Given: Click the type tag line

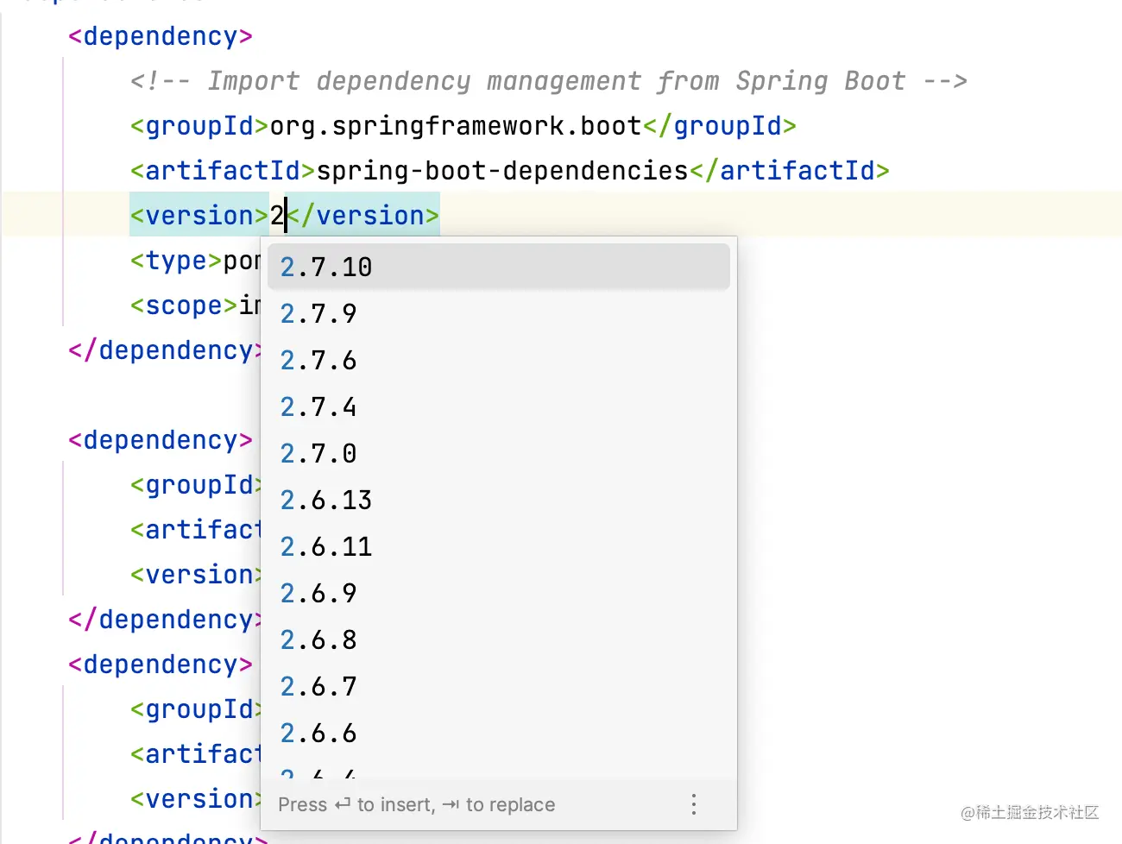Looking at the screenshot, I should pyautogui.click(x=195, y=261).
